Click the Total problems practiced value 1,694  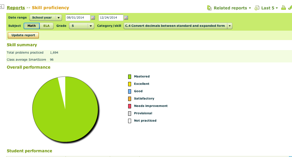tap(54, 53)
